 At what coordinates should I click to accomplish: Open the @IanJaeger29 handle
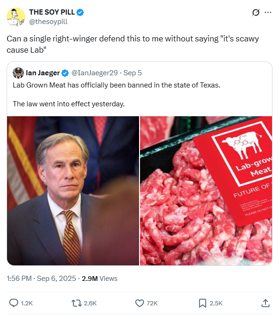tap(94, 73)
